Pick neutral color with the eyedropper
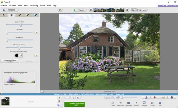 [x=21, y=55]
